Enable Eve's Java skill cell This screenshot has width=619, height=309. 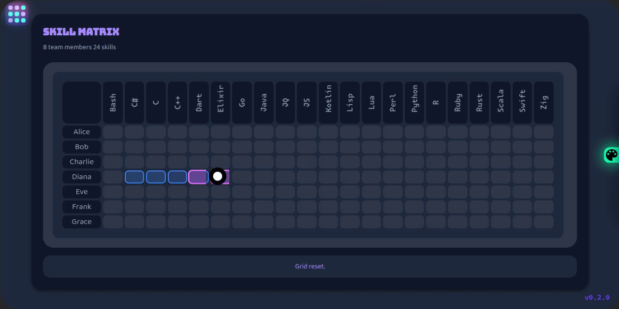pyautogui.click(x=264, y=192)
